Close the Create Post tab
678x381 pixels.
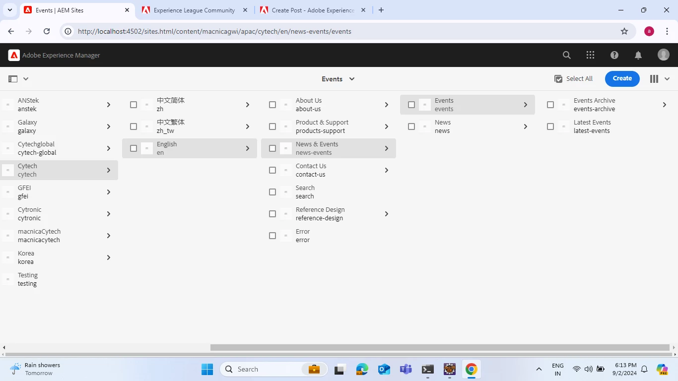pos(363,10)
